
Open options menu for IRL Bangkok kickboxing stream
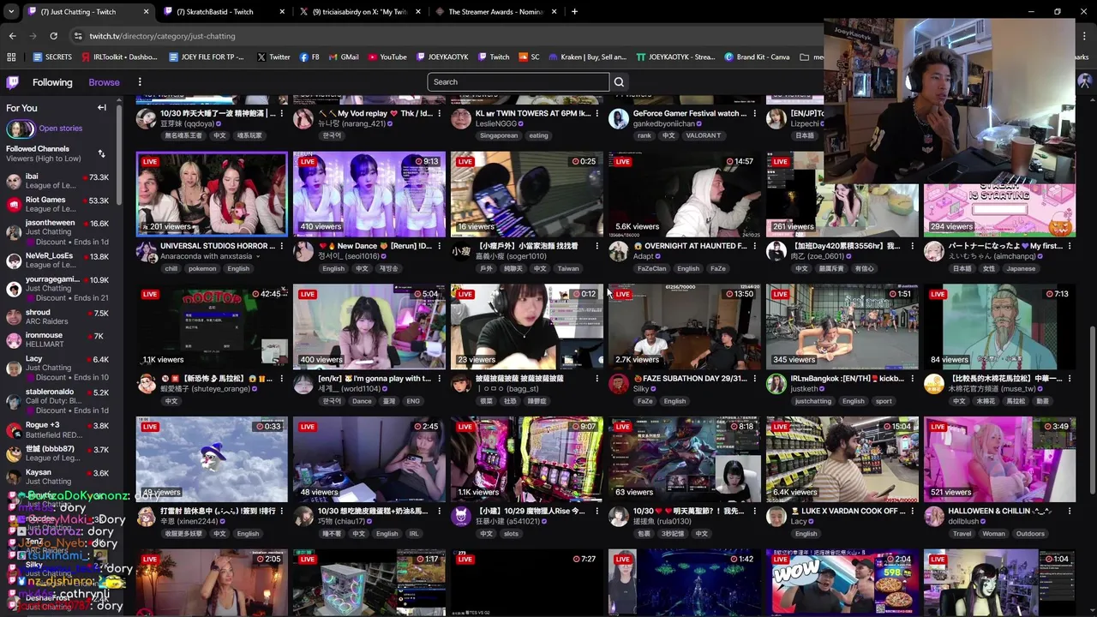pos(912,379)
